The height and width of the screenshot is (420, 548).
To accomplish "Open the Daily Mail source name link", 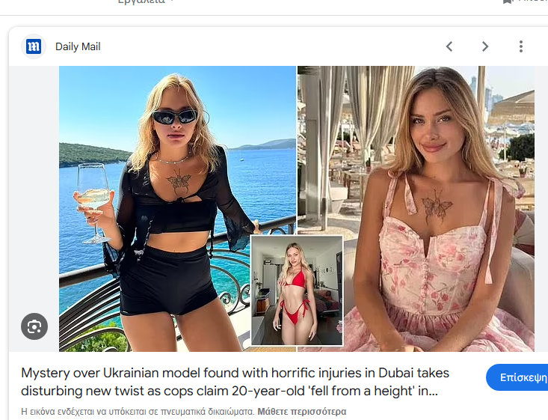I will 78,46.
